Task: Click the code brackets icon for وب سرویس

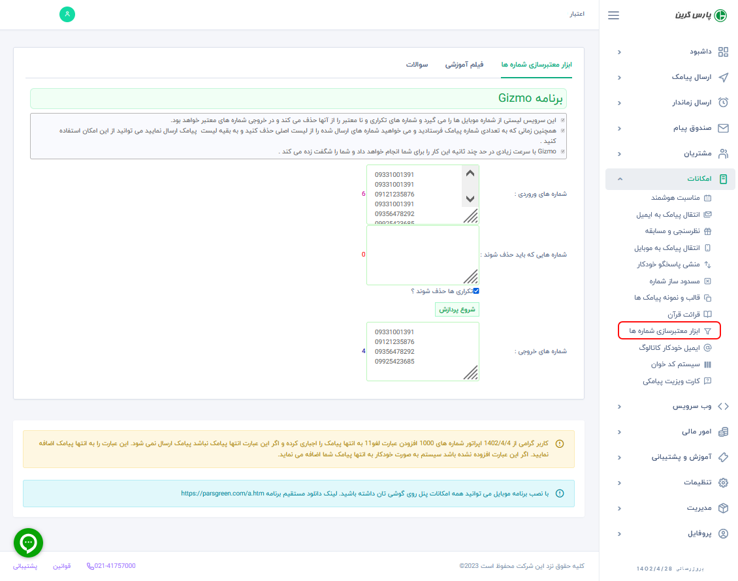Action: pyautogui.click(x=723, y=407)
